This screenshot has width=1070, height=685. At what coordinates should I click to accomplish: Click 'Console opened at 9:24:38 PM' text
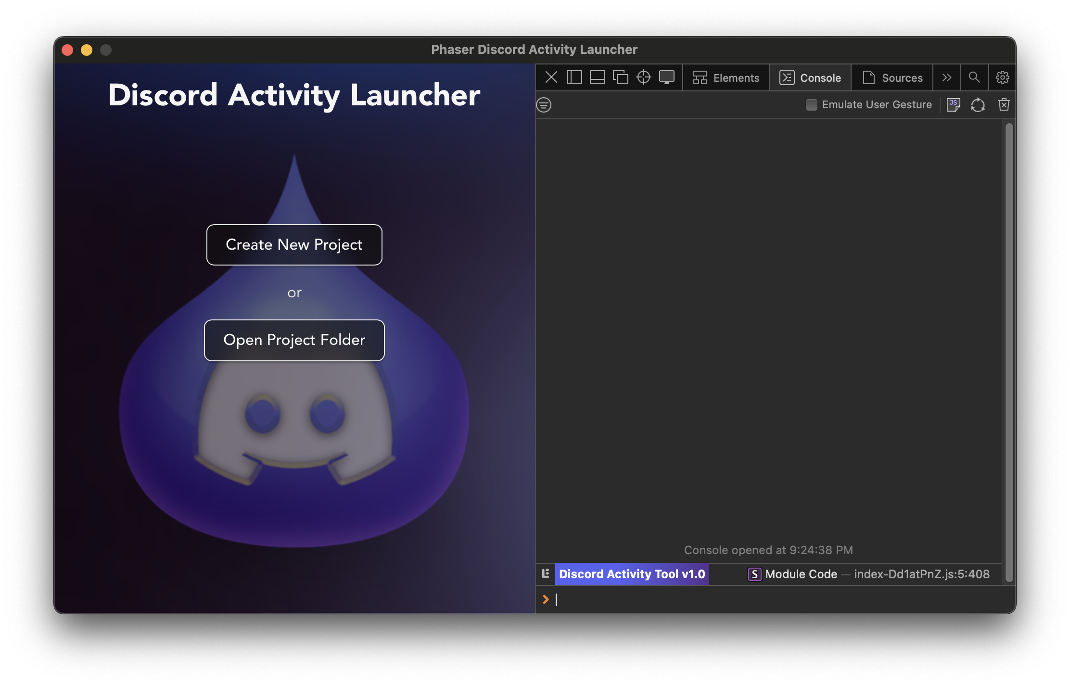click(x=768, y=550)
